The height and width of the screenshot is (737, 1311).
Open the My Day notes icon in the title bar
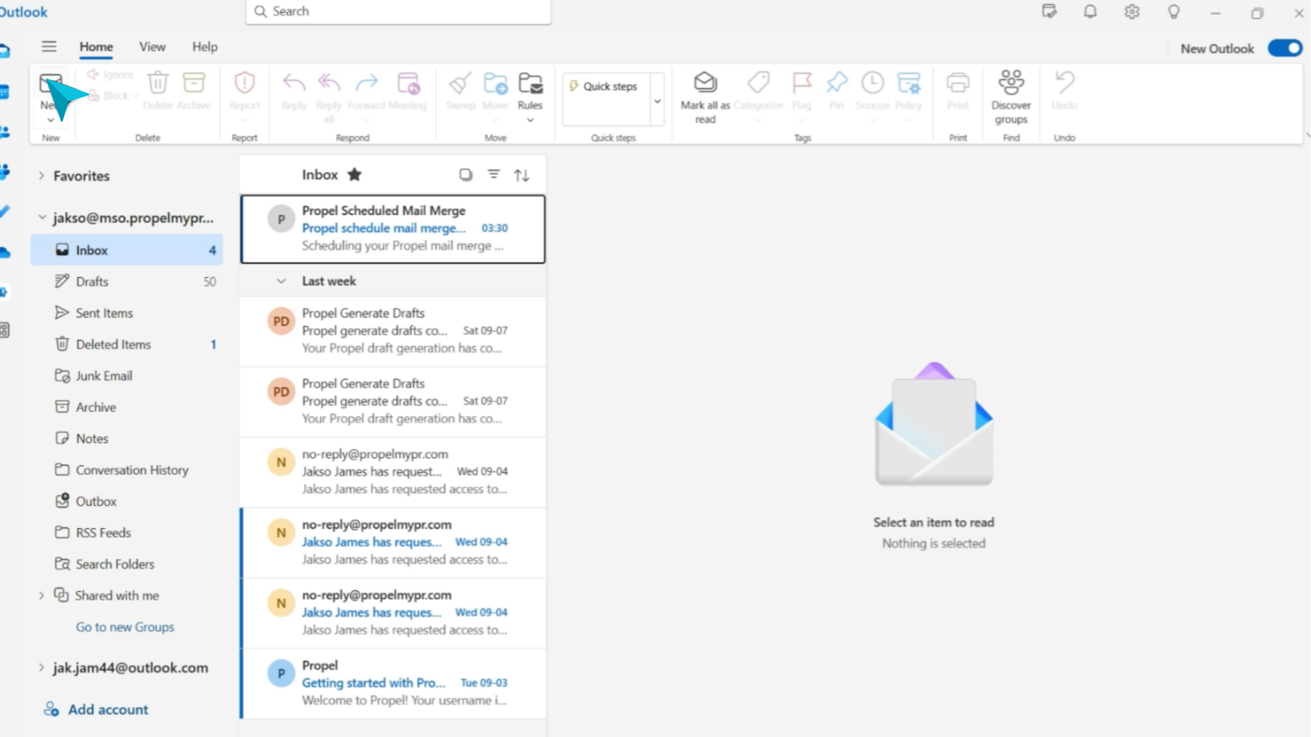[x=1049, y=12]
